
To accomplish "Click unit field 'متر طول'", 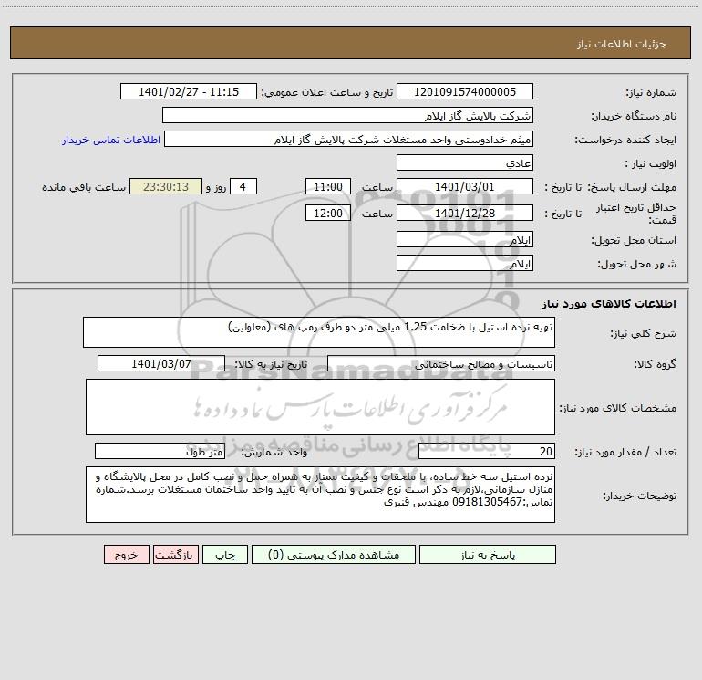I will coord(160,451).
